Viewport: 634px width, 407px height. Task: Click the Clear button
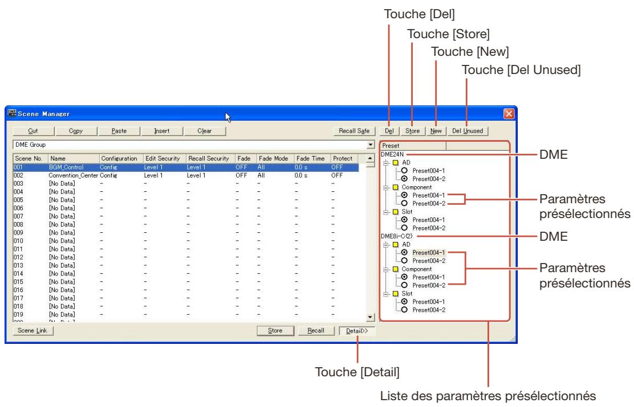point(204,131)
